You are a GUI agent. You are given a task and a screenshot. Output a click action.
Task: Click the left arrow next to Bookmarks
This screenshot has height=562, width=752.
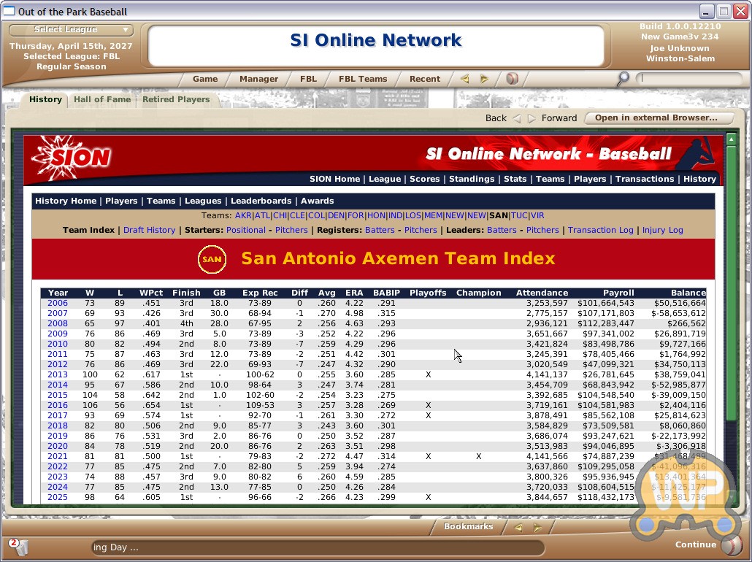tap(518, 527)
